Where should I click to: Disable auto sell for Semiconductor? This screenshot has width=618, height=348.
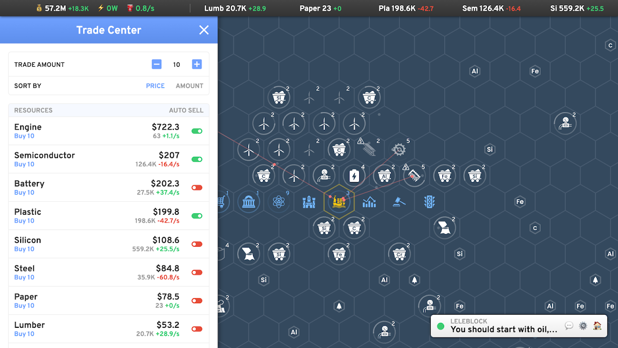197,159
